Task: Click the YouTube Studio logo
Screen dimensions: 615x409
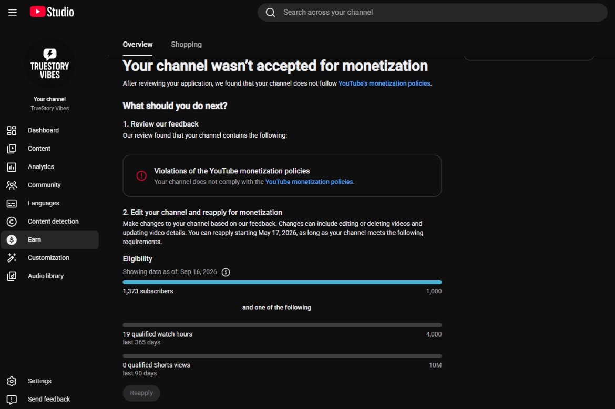Action: tap(52, 12)
